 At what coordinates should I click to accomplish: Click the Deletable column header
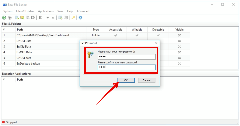click(x=158, y=30)
